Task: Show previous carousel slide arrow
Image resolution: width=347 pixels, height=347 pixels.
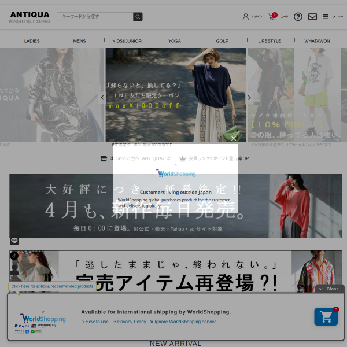Action: (102, 97)
